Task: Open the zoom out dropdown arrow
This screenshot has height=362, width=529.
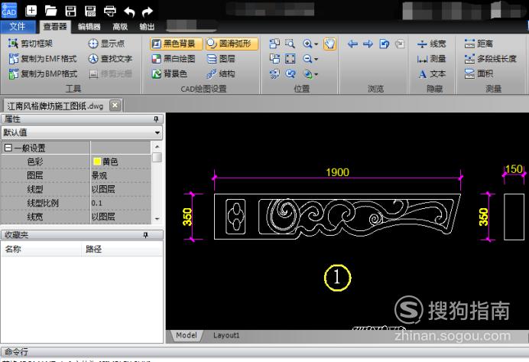Action: click(x=316, y=59)
